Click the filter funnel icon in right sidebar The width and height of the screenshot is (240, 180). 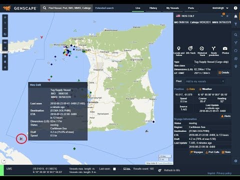click(235, 24)
